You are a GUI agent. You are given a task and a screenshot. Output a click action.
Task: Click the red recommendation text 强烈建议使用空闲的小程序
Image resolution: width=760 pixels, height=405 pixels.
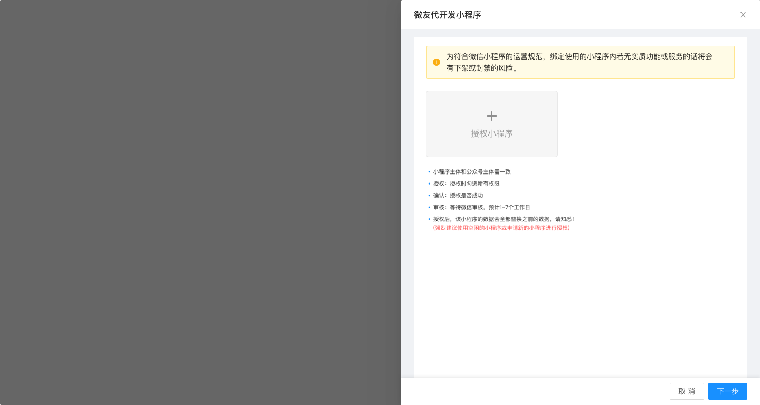(x=501, y=228)
